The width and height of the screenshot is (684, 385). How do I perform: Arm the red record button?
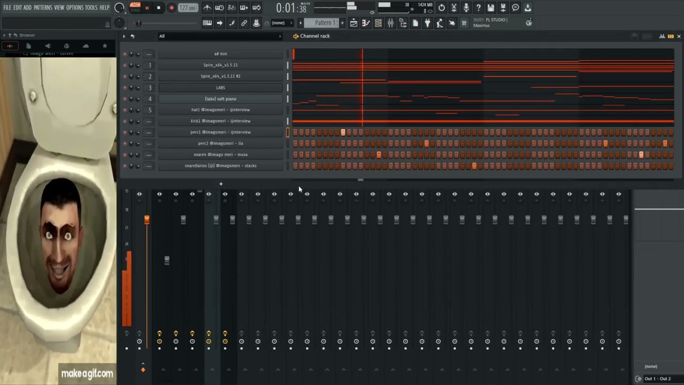pos(172,7)
